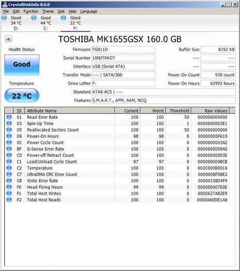This screenshot has height=271, width=240.
Task: Click the status orb for Spin-Up Time
Action: click(x=9, y=123)
